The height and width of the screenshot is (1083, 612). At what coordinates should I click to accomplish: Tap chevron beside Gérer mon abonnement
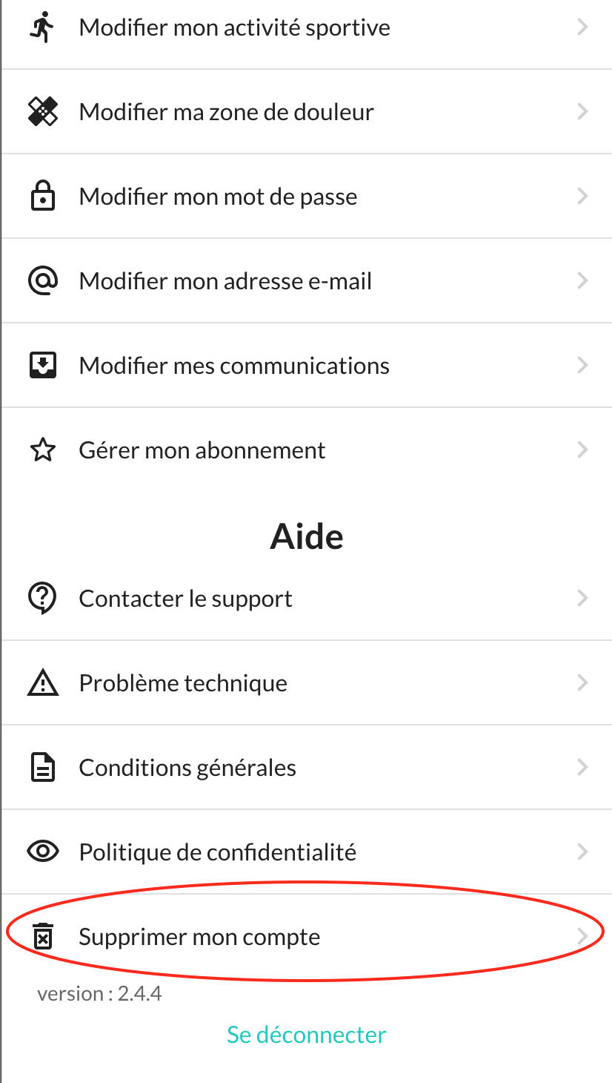point(582,450)
